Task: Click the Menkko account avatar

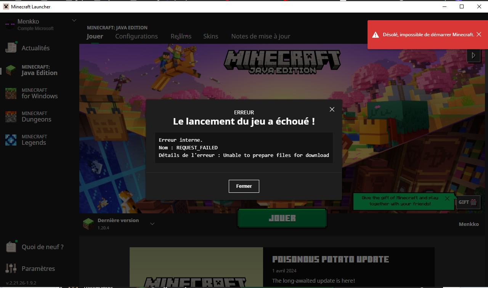Action: [x=10, y=24]
